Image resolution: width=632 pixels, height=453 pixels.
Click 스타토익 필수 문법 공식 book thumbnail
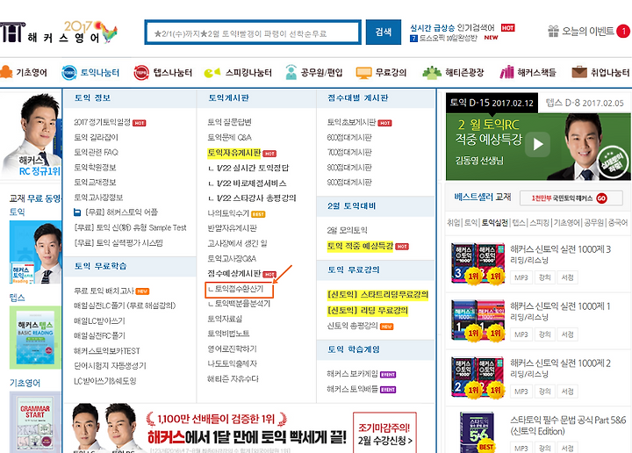(x=478, y=432)
